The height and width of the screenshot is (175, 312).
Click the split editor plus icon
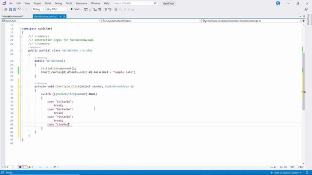tap(303, 21)
